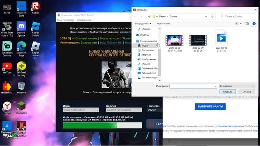Open the Roblox desktop shortcut
260x146 pixels.
(35, 8)
